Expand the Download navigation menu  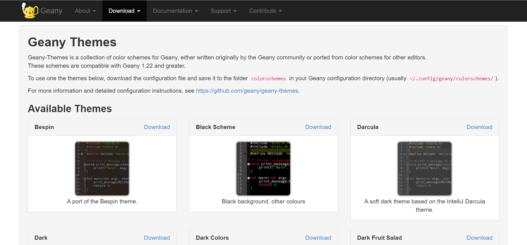(x=124, y=11)
